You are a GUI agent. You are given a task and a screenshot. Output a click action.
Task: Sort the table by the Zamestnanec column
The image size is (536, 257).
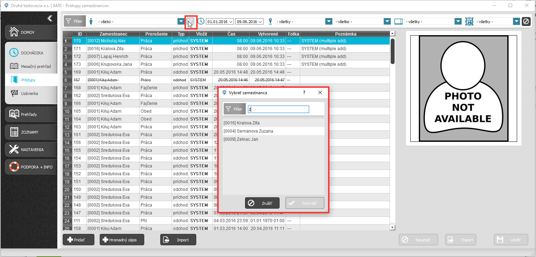[114, 34]
